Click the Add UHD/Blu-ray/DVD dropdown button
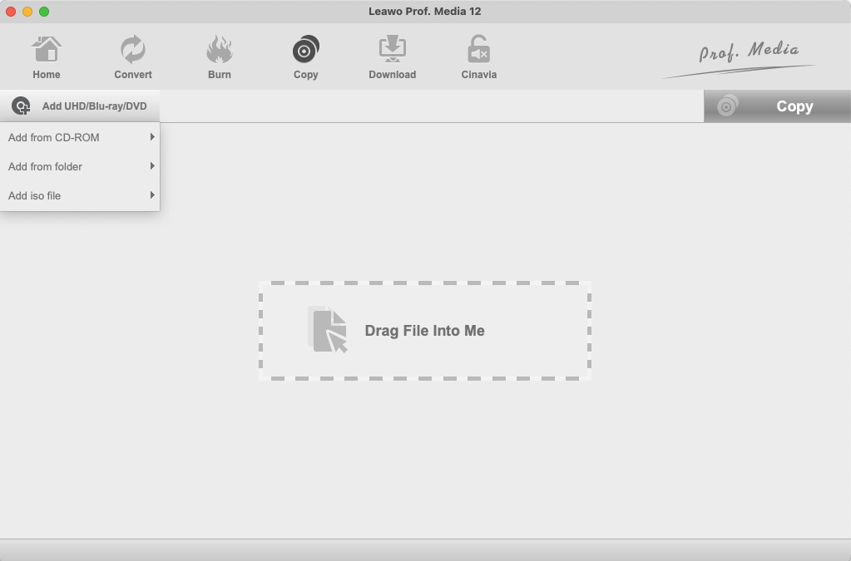 80,106
